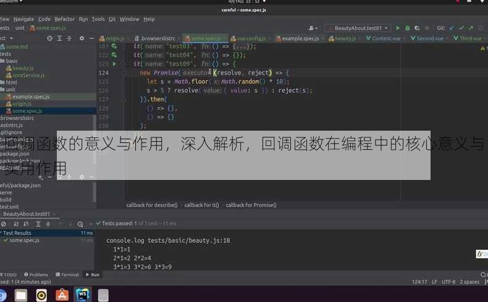The image size is (488, 302).
Task: Open Second.vue editor tab
Action: [x=427, y=38]
